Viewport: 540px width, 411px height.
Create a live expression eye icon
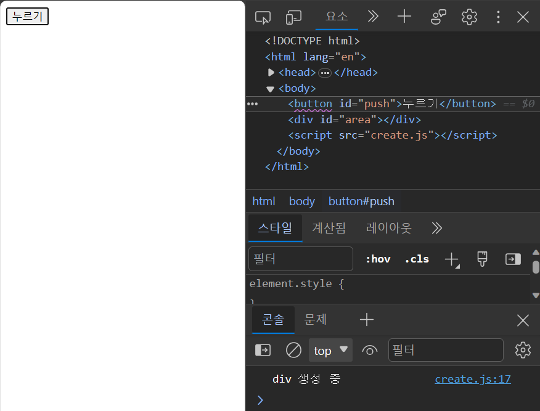[x=369, y=351]
